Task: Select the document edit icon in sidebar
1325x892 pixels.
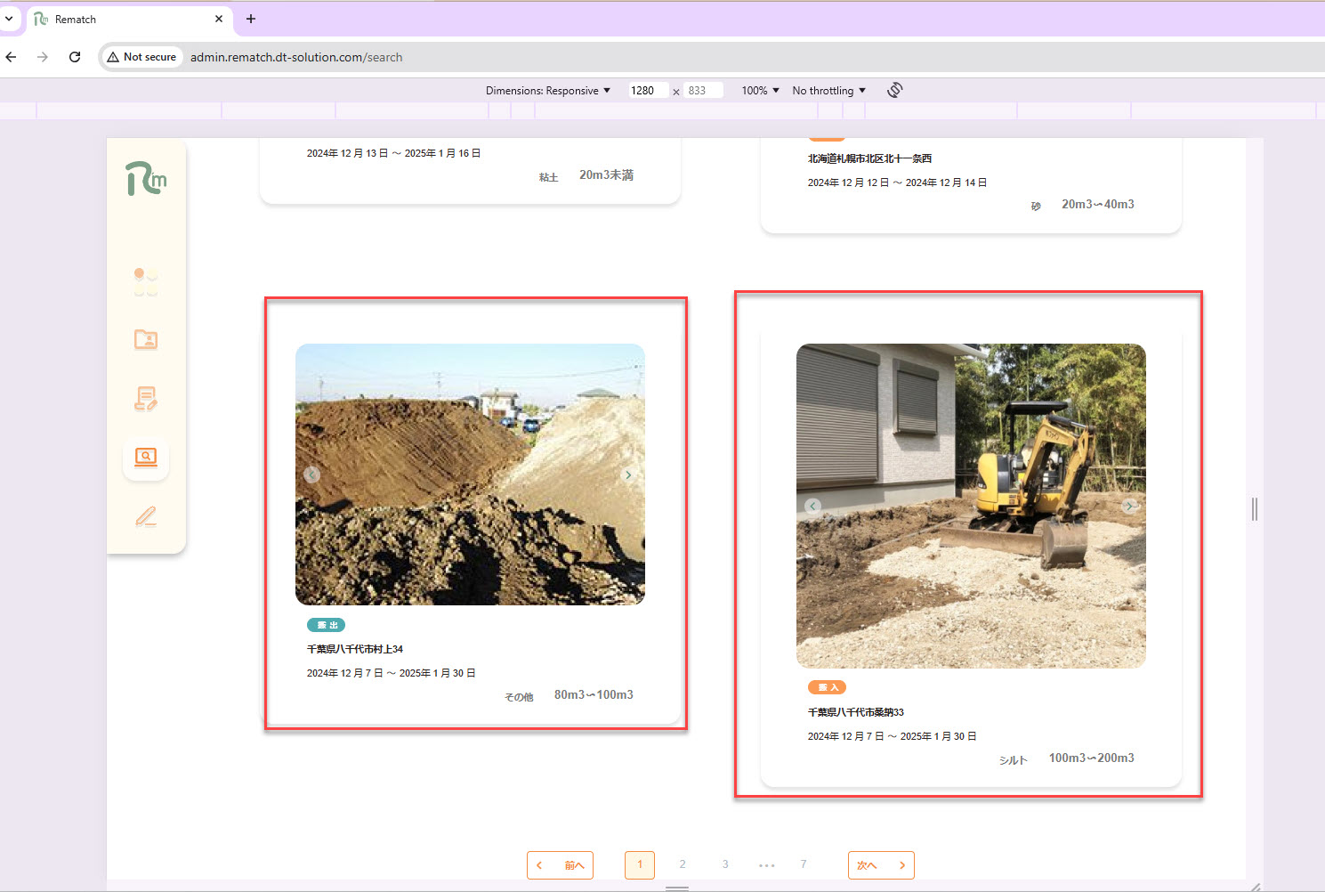Action: (146, 399)
